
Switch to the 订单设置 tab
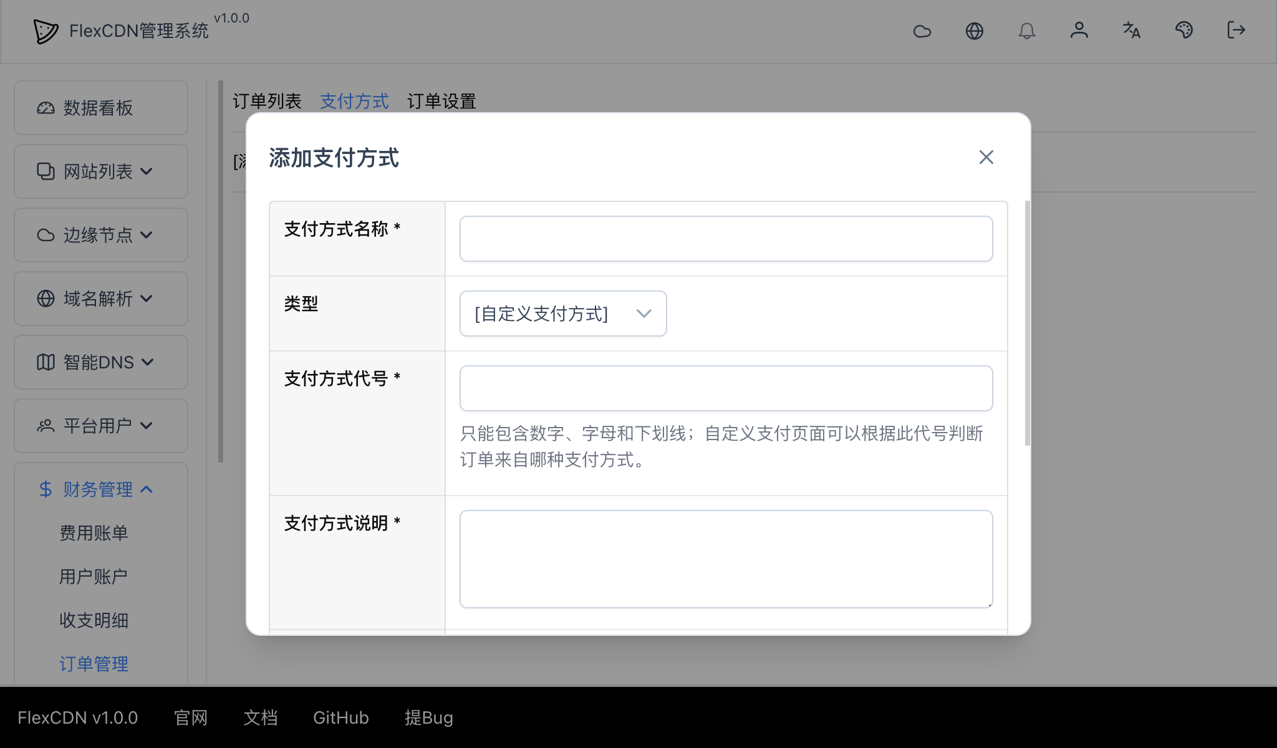tap(442, 100)
